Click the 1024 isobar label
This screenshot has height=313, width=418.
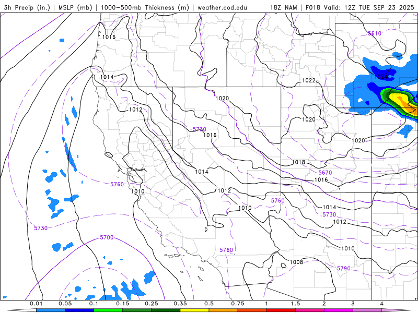click(x=381, y=77)
